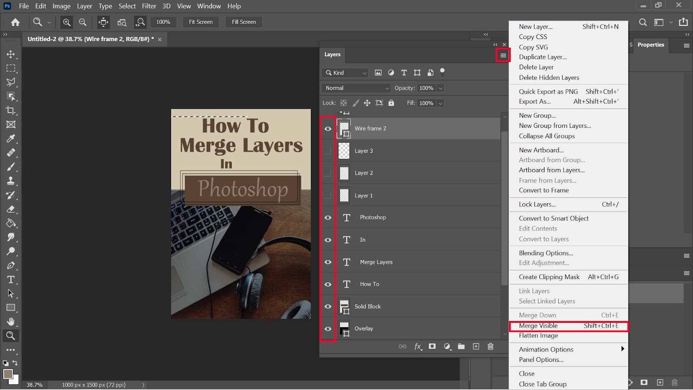Image resolution: width=693 pixels, height=390 pixels.
Task: Hide the Overlay layer
Action: click(328, 329)
